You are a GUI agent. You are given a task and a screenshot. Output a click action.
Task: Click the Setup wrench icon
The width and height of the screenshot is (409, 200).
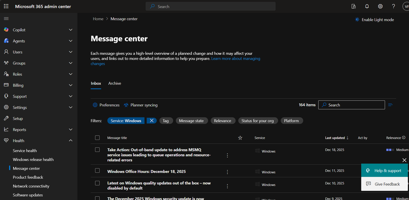point(6,118)
